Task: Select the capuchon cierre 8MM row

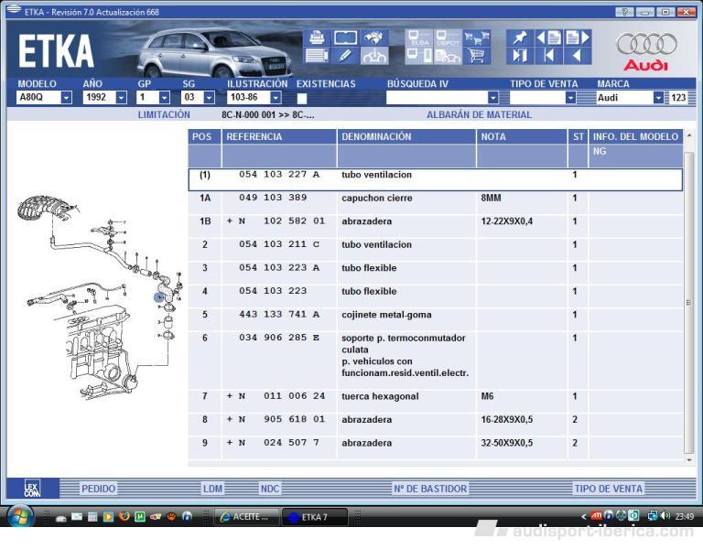Action: pos(435,203)
